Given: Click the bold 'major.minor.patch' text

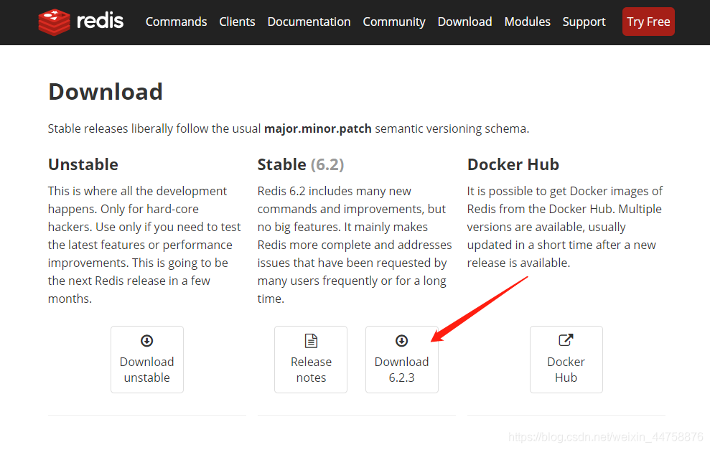Looking at the screenshot, I should coord(318,129).
